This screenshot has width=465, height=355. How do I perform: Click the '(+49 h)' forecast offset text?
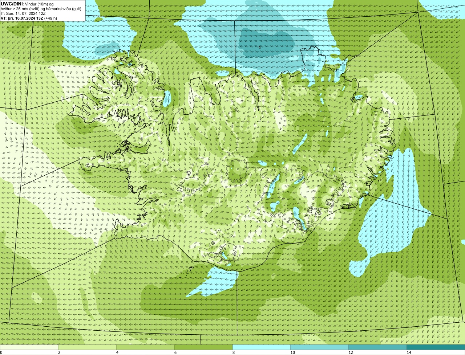click(x=50, y=18)
